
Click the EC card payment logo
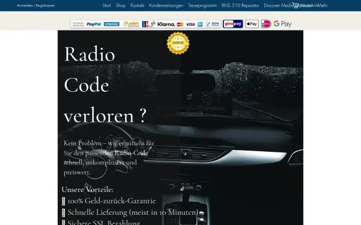click(145, 24)
